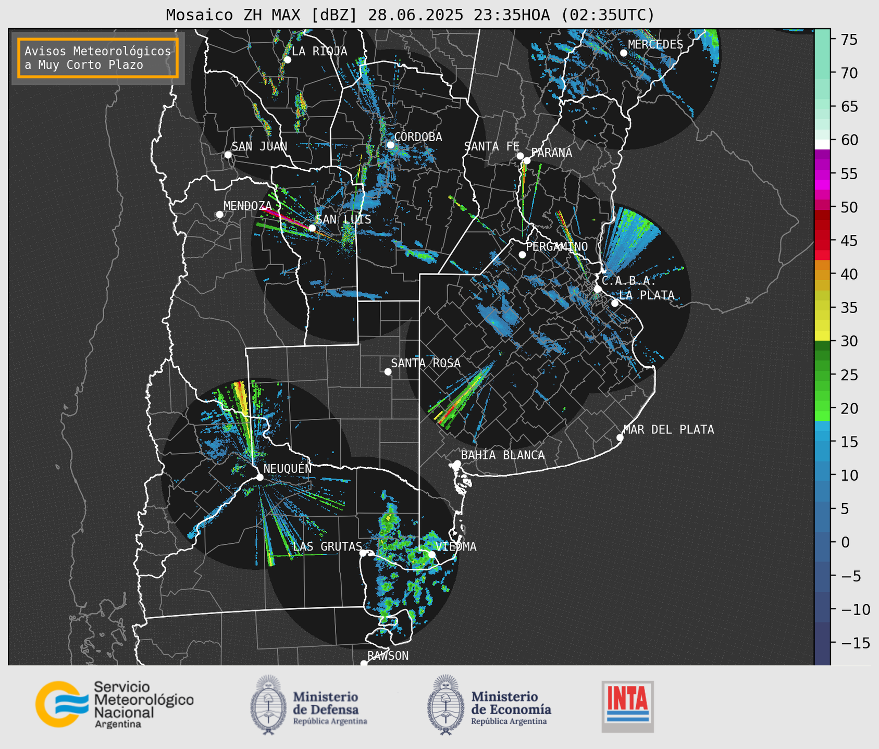Image resolution: width=879 pixels, height=749 pixels.
Task: Click the MENDOZA label text
Action: tap(247, 206)
